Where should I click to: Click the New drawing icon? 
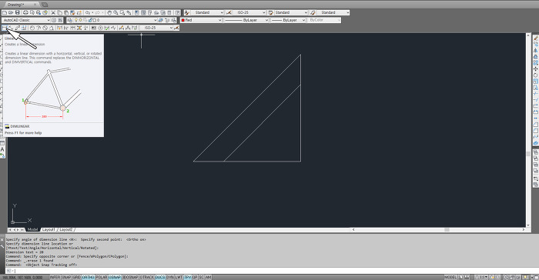[x=4, y=13]
